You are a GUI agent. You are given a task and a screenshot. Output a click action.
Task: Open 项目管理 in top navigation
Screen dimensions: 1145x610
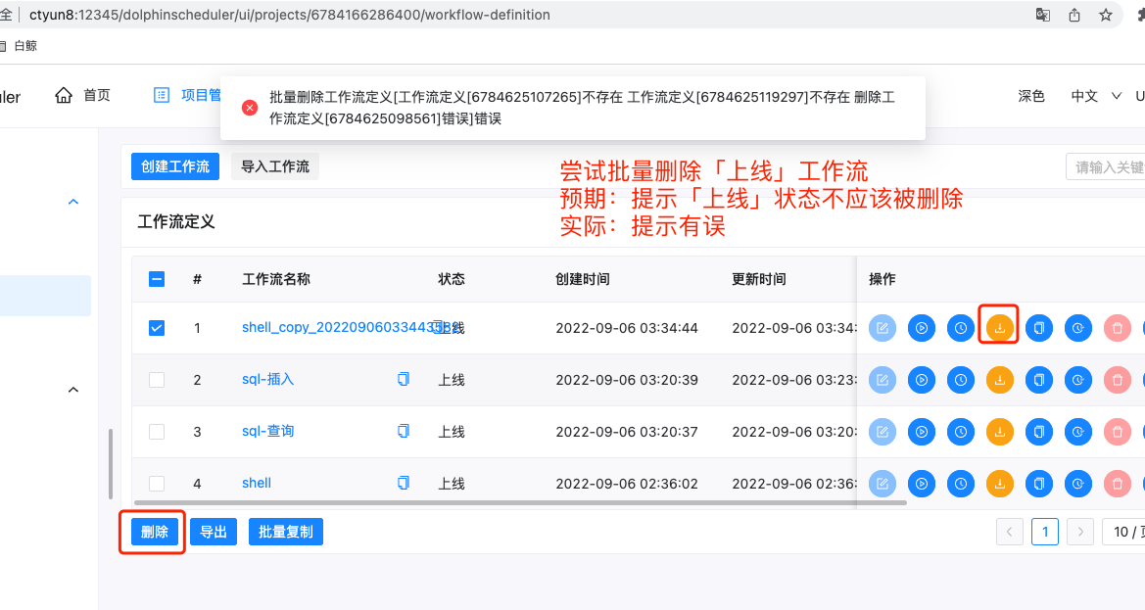click(x=187, y=96)
